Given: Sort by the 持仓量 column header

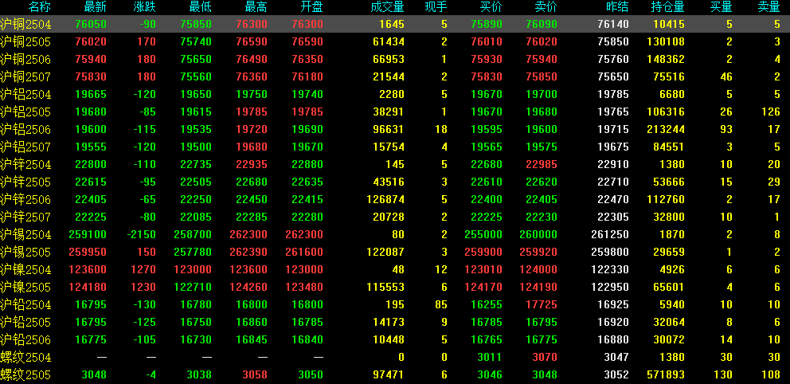Looking at the screenshot, I should pyautogui.click(x=667, y=6).
